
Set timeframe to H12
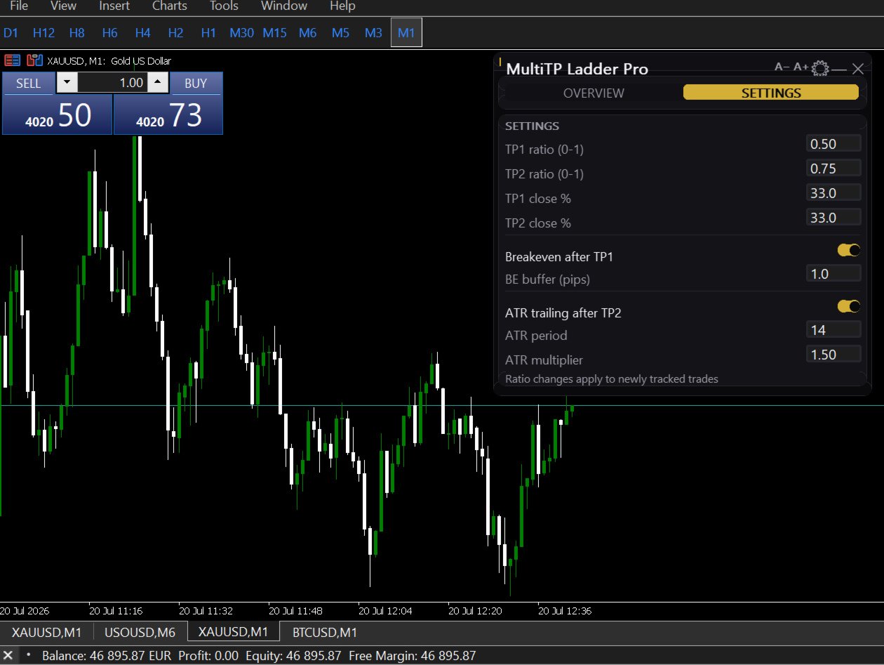tap(43, 32)
